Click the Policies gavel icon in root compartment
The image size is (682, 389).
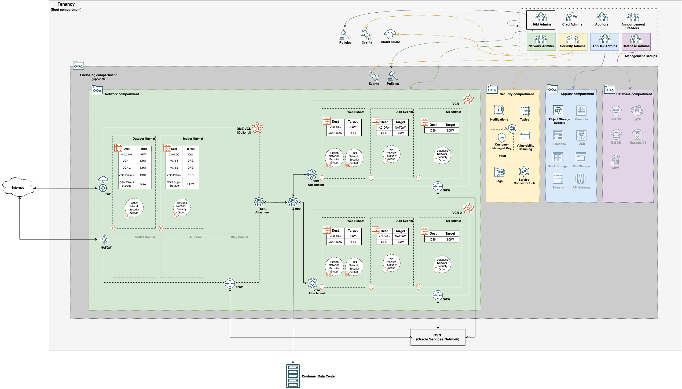[x=344, y=35]
